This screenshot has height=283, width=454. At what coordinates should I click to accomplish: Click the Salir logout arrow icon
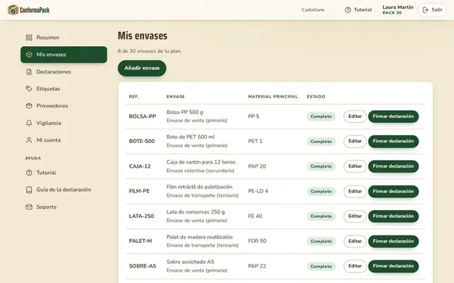click(x=426, y=10)
